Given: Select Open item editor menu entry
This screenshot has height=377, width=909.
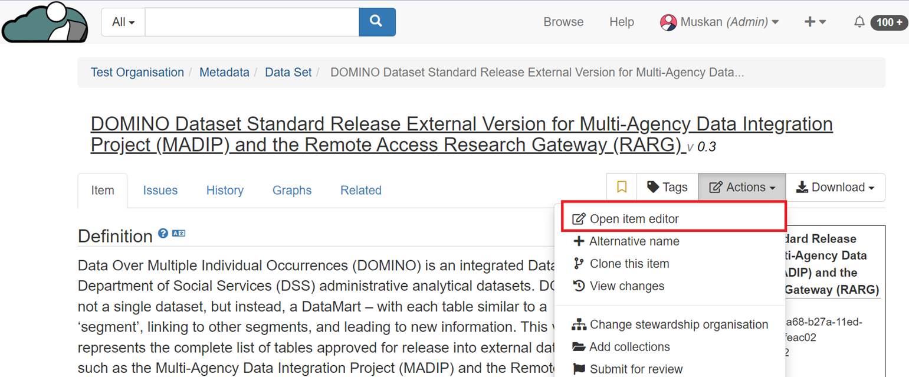Looking at the screenshot, I should click(634, 219).
